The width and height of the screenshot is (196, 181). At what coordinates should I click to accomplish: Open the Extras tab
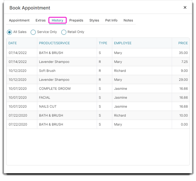click(x=40, y=20)
